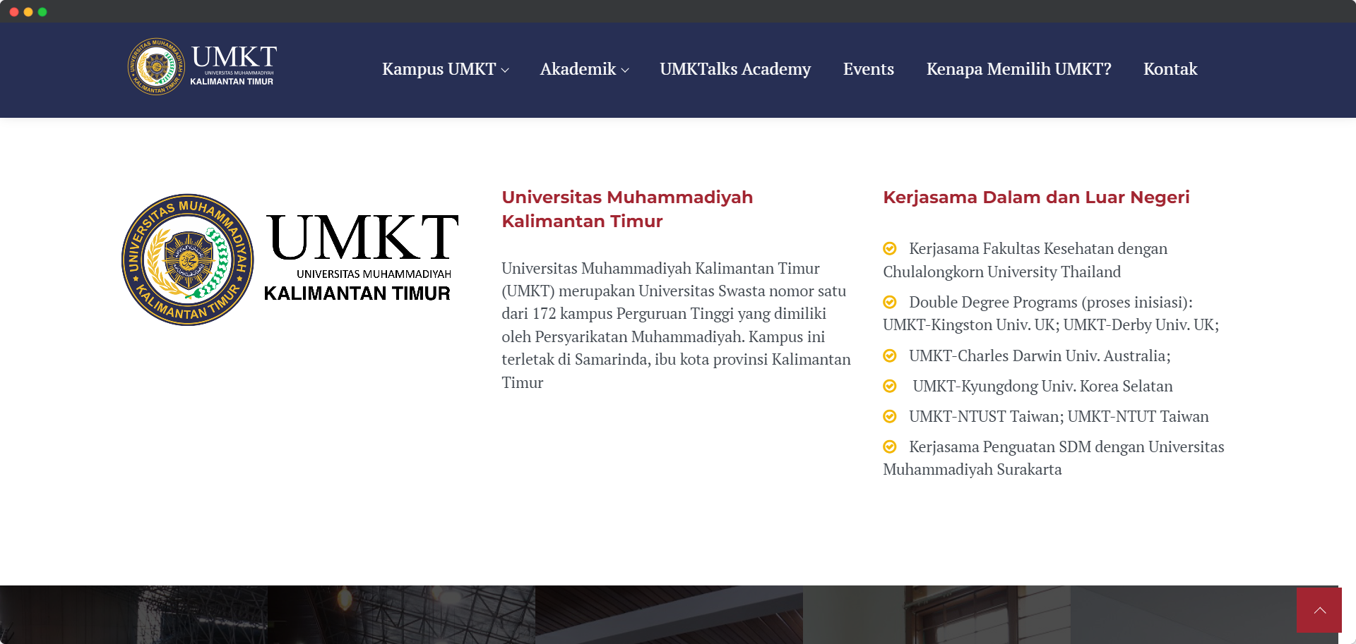Click the macOS green maximize window button
This screenshot has height=644, width=1356.
(42, 12)
